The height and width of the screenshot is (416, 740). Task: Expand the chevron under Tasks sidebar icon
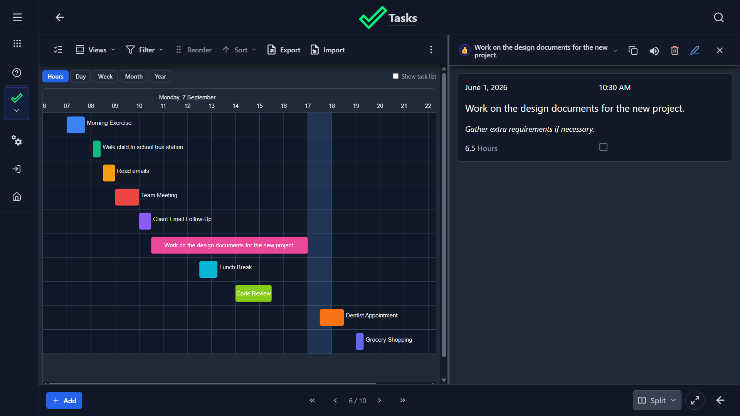(x=17, y=111)
